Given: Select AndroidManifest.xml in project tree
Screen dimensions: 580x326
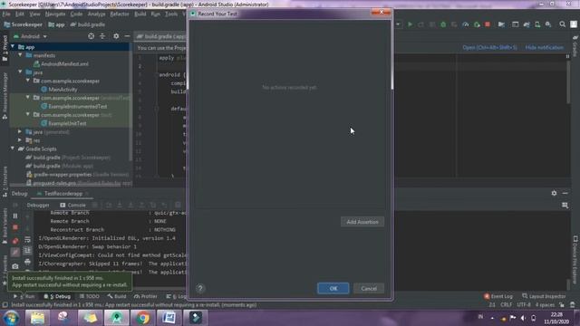Looking at the screenshot, I should point(61,64).
